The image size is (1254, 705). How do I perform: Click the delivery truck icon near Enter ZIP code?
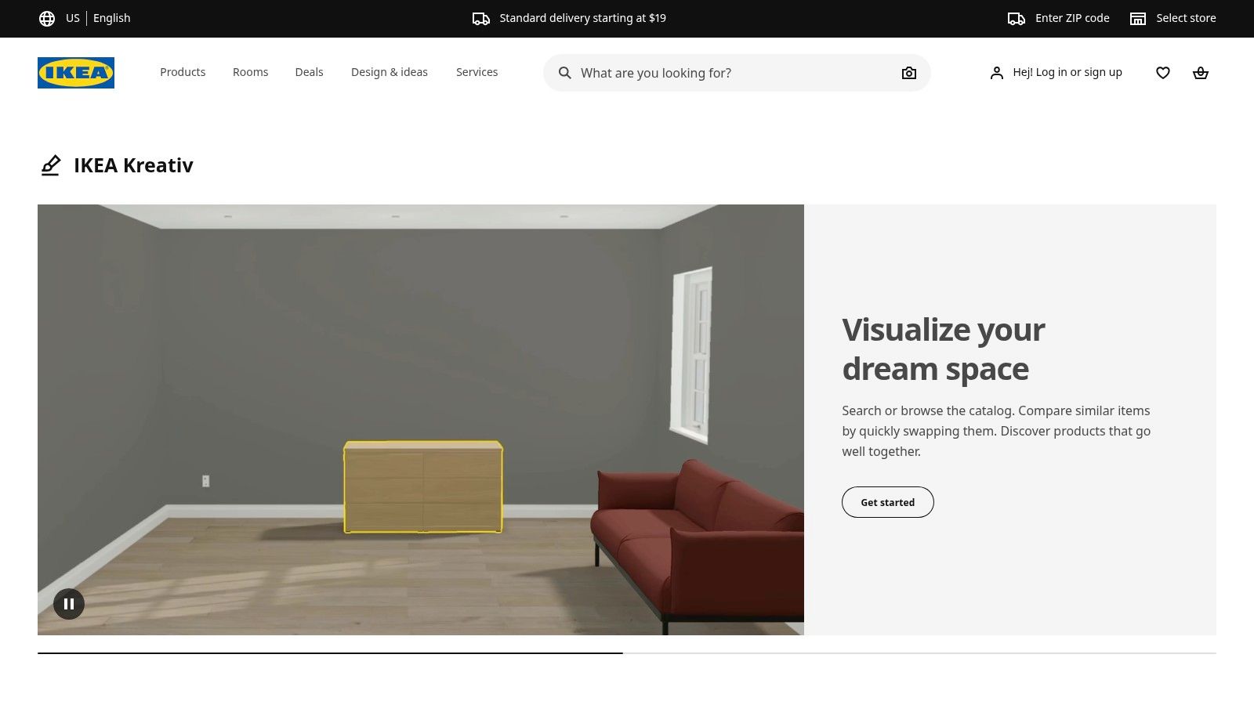1014,17
